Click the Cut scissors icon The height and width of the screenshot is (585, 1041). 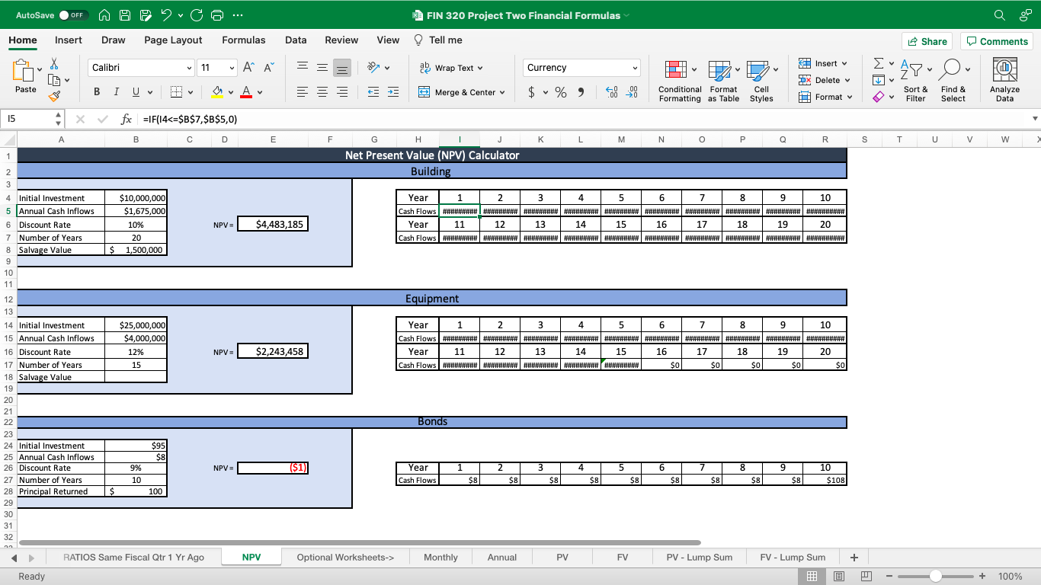pos(54,64)
